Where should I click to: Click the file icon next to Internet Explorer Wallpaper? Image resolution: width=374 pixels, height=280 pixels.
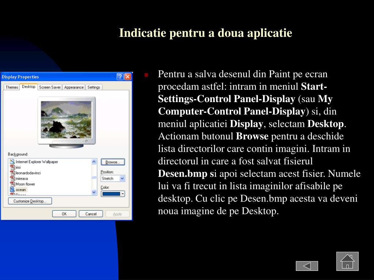tap(12, 162)
